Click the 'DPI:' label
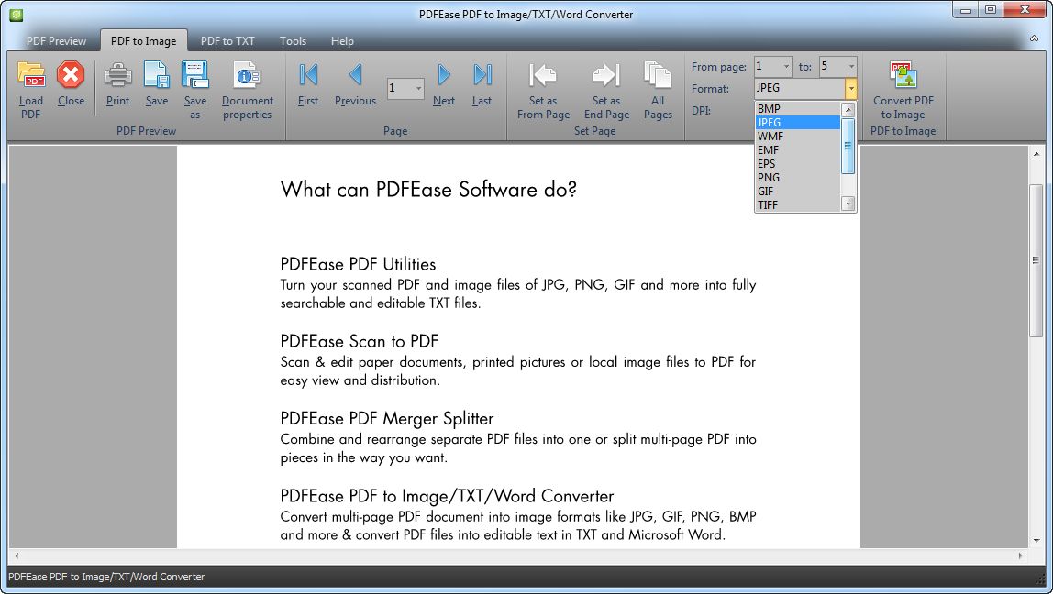 701,110
